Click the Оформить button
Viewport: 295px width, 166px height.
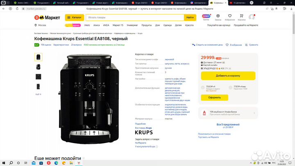coord(214,98)
